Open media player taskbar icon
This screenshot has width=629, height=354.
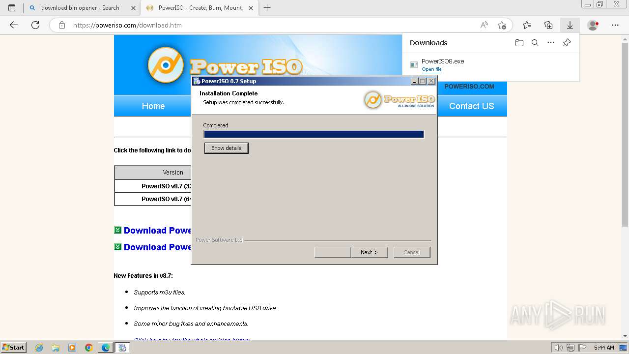(72, 348)
